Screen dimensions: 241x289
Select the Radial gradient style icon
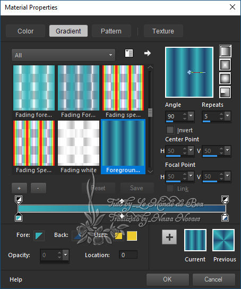(x=225, y=92)
